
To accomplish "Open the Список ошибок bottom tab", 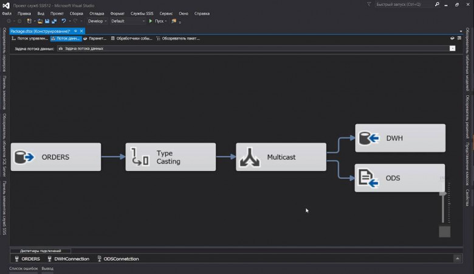I will click(x=24, y=269).
